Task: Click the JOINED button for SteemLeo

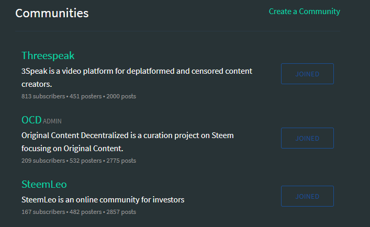Action: point(307,196)
